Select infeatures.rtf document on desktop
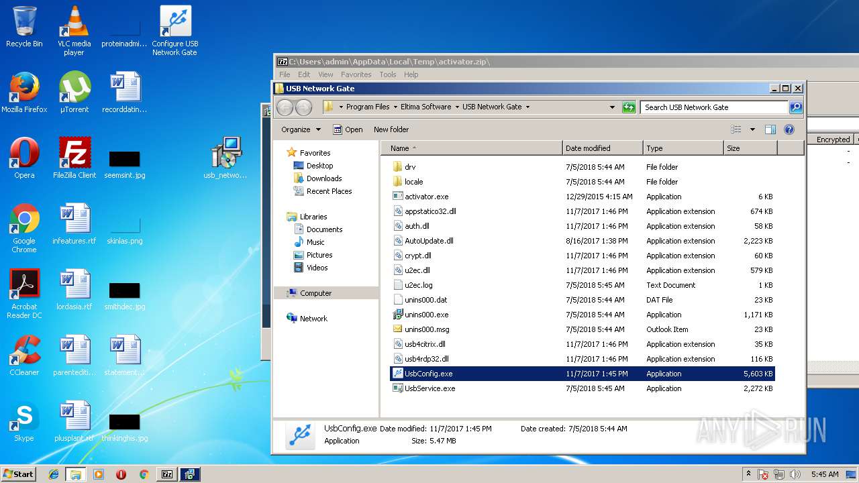859x483 pixels. click(x=74, y=224)
